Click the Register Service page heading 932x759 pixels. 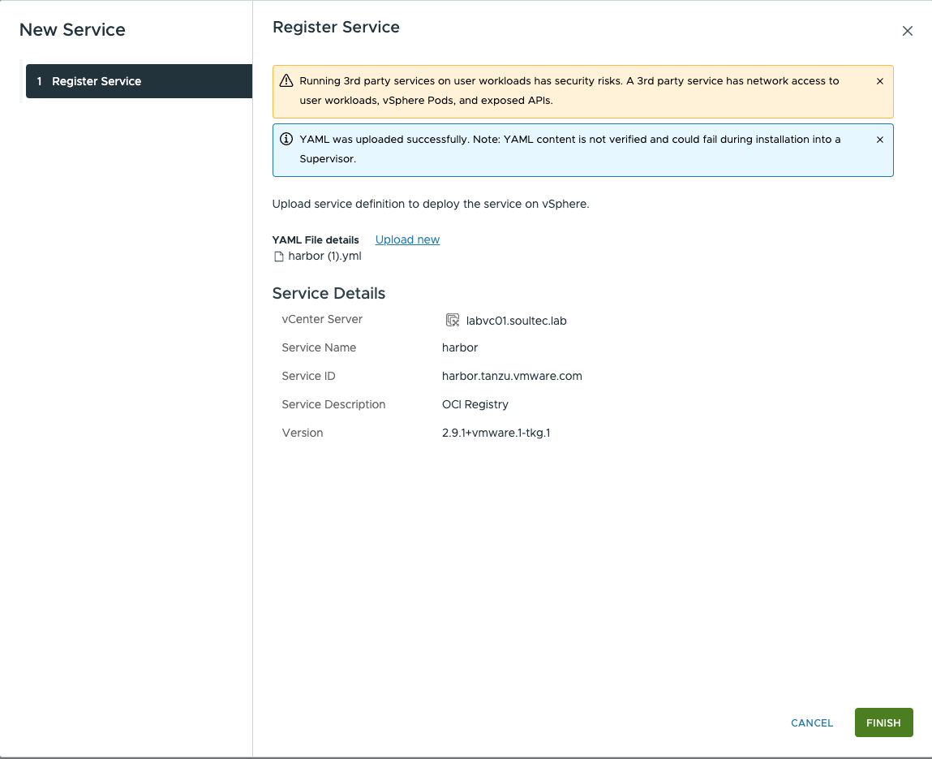[336, 28]
